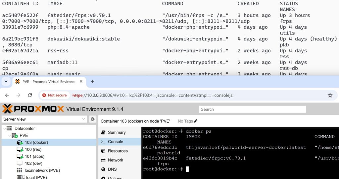Image resolution: width=339 pixels, height=179 pixels.
Task: Click the Not secure warning badge
Action: (x=55, y=95)
